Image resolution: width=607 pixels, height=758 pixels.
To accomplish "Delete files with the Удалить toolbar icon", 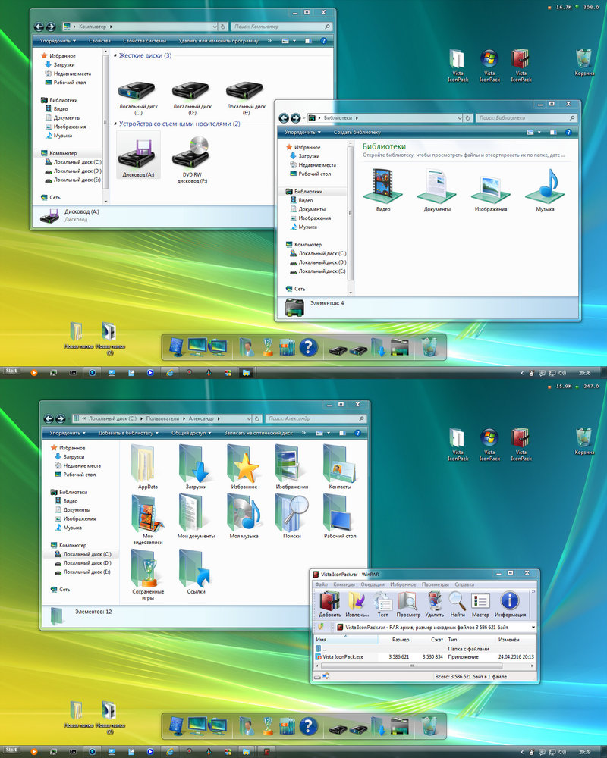I will [432, 602].
